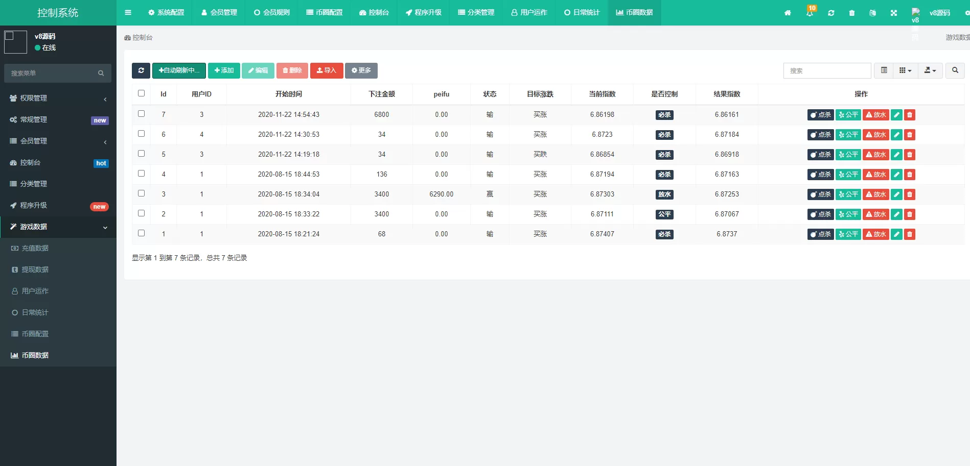Click the green 添加 button
This screenshot has width=970, height=466.
[224, 70]
